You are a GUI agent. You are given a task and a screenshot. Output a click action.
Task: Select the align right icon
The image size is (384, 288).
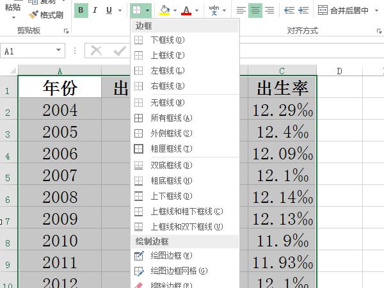tap(269, 10)
